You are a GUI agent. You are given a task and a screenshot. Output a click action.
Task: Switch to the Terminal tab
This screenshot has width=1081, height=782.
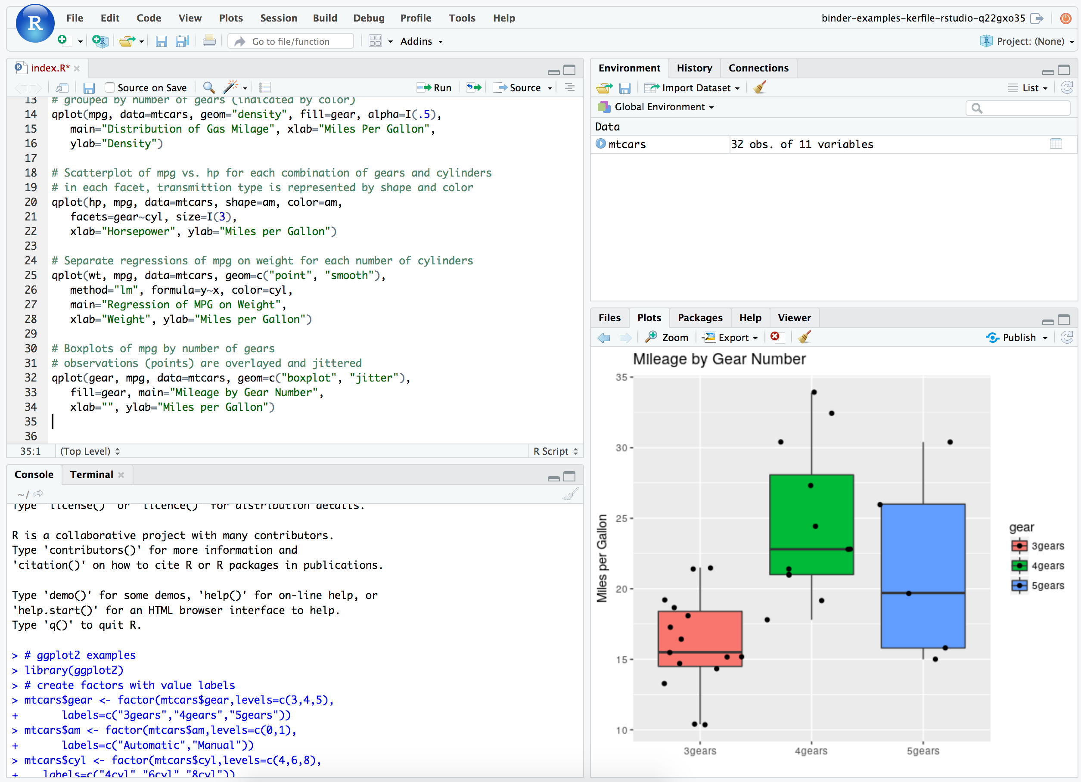point(91,475)
